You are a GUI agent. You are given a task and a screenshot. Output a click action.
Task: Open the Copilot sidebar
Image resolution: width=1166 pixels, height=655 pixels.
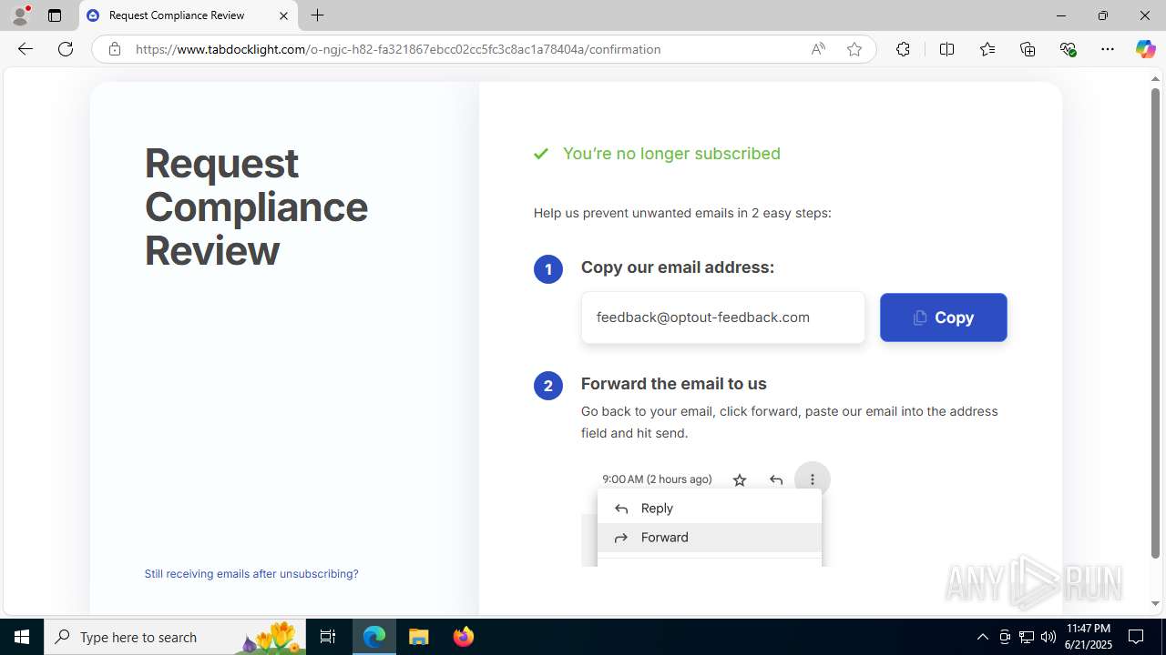coord(1145,49)
